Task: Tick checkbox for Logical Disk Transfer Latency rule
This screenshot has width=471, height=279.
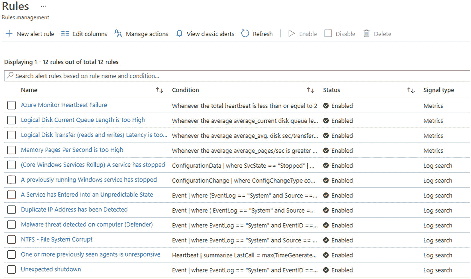Action: coord(11,135)
